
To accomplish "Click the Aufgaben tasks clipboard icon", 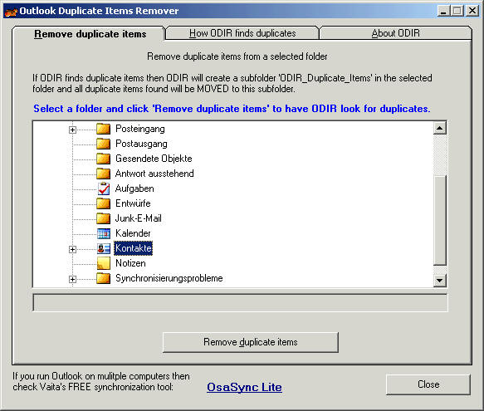I will coord(104,188).
